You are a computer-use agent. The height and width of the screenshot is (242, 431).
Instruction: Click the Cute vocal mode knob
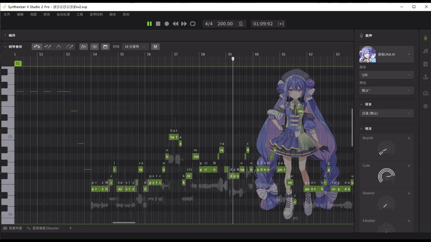pyautogui.click(x=387, y=176)
